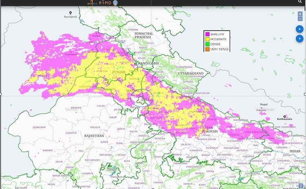Click the yellow MODERATE legend swatch
Screen dimensions: 306x189
click(208, 39)
